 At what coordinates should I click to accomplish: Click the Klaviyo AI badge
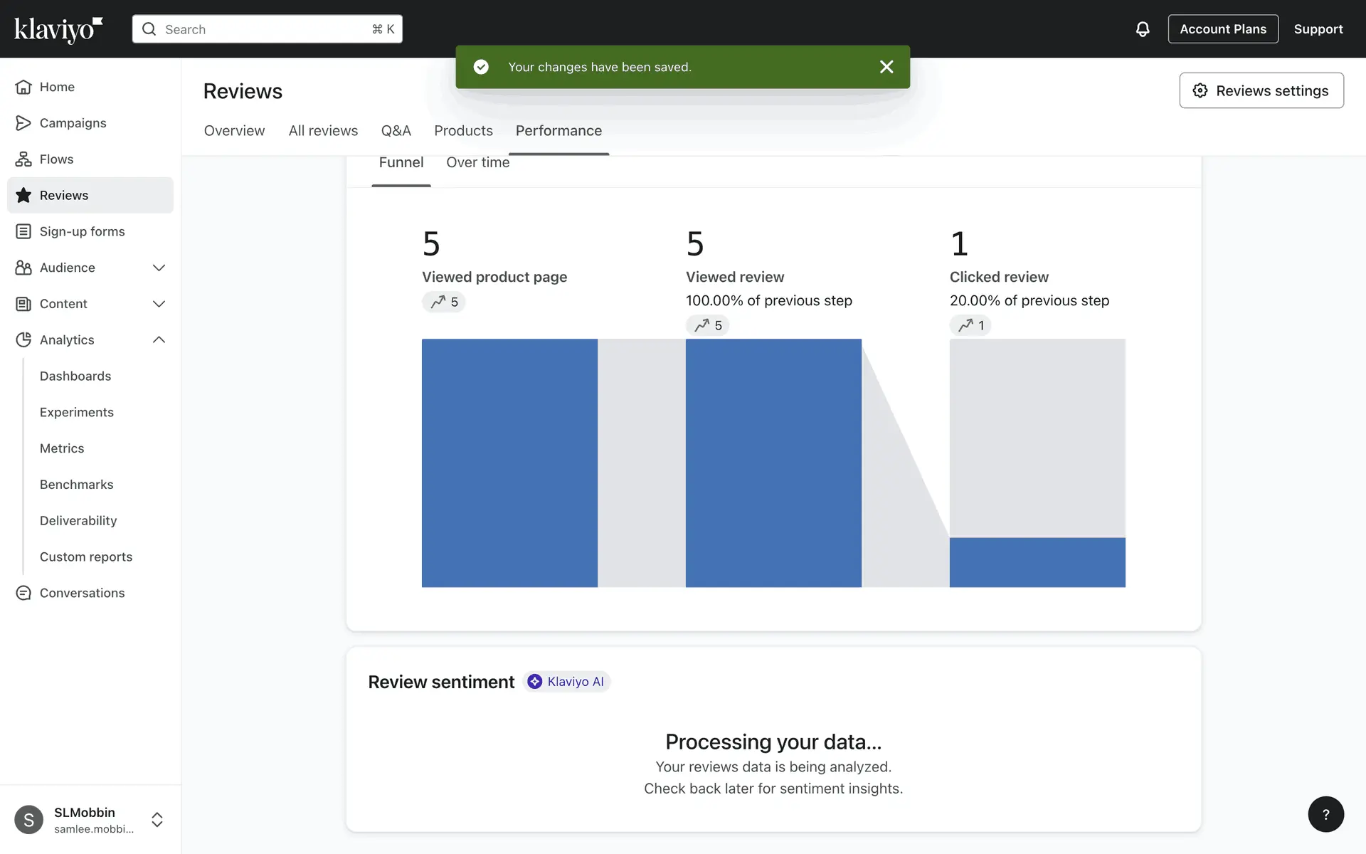pyautogui.click(x=567, y=682)
